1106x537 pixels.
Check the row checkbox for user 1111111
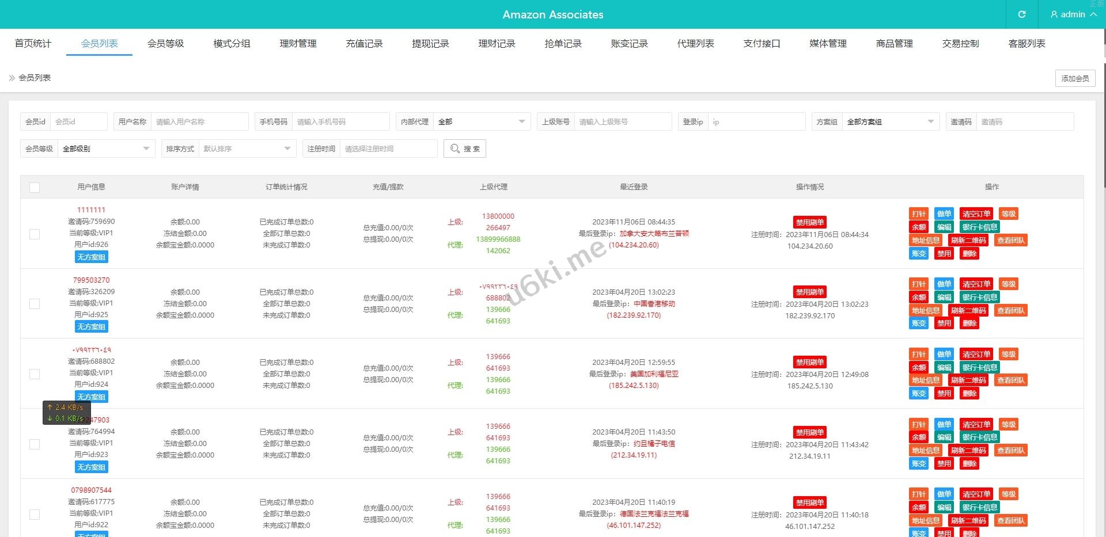[35, 234]
